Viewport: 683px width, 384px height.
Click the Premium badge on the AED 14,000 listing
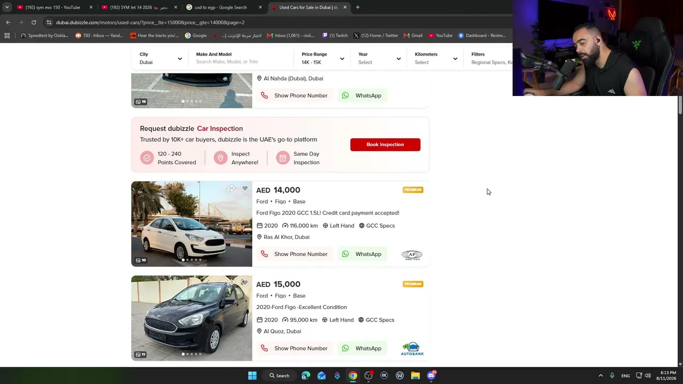point(413,190)
